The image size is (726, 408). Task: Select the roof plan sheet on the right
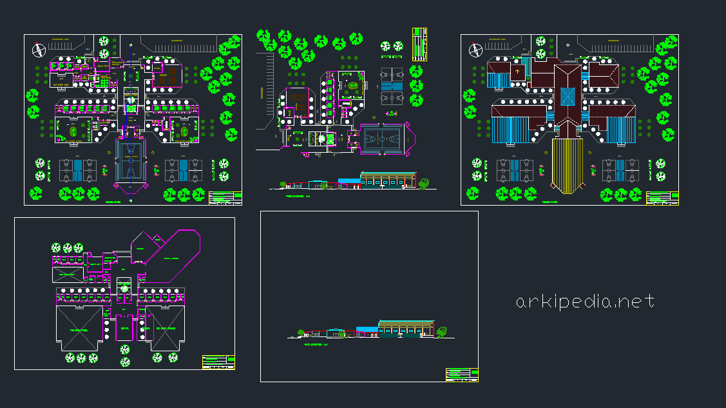point(570,116)
